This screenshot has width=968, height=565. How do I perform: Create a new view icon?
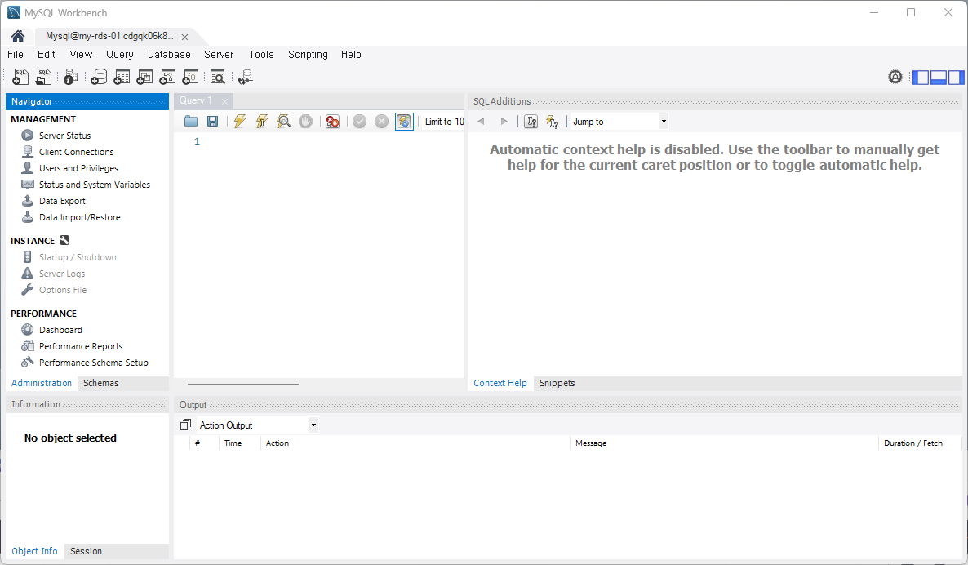(x=144, y=77)
